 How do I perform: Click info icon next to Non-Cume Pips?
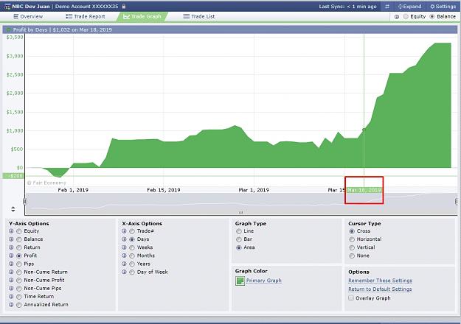[x=11, y=289]
